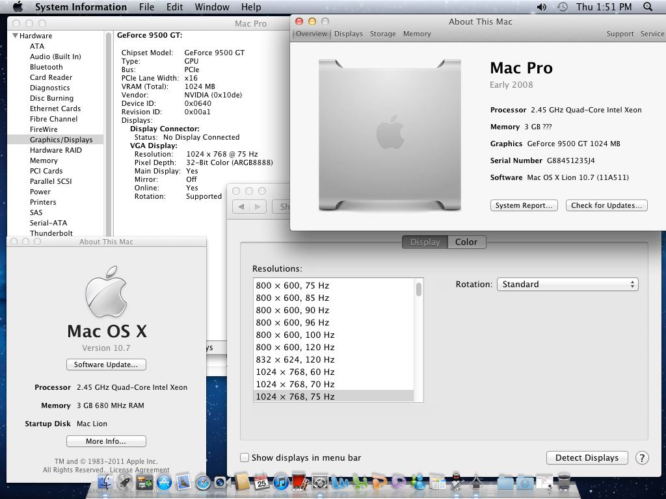The width and height of the screenshot is (666, 499).
Task: Open Address Book in the Dock
Action: [x=241, y=482]
